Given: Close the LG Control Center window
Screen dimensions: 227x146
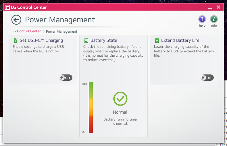Looking at the screenshot, I should tap(218, 7).
